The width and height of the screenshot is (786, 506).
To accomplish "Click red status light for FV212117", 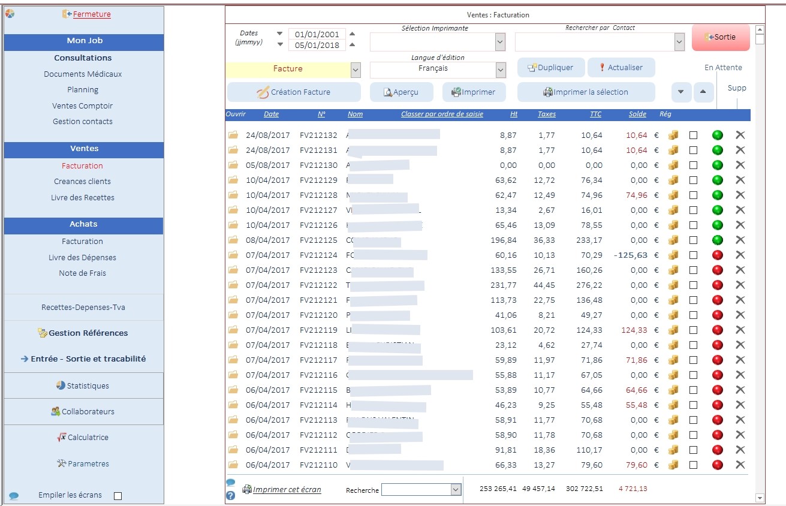I will coord(718,360).
